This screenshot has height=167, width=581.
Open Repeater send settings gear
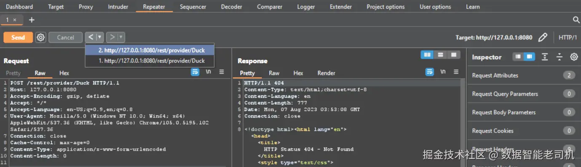[x=40, y=37]
